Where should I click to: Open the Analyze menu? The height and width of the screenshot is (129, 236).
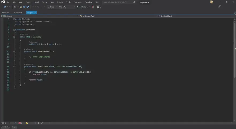(60, 2)
